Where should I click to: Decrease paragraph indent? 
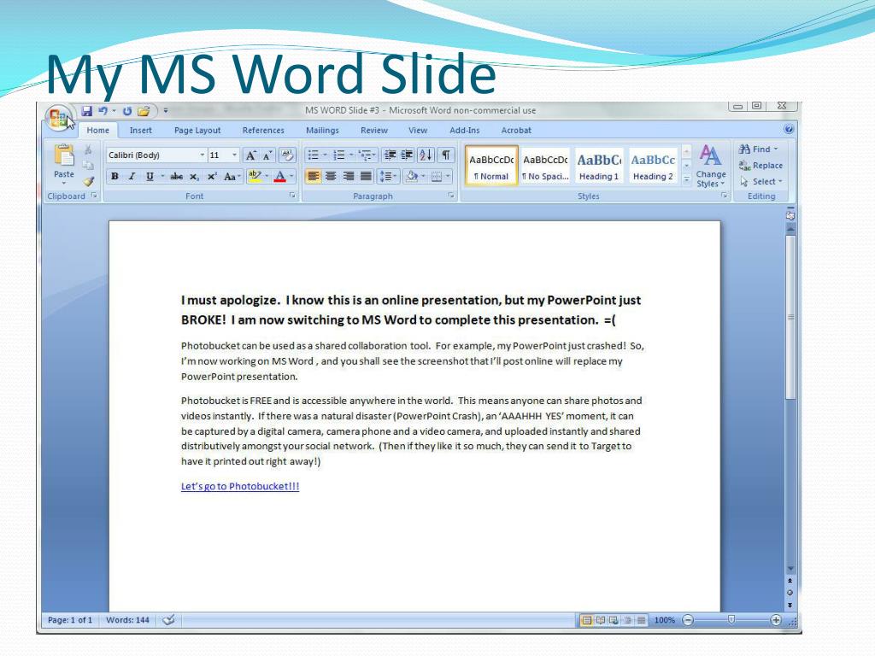click(x=390, y=155)
